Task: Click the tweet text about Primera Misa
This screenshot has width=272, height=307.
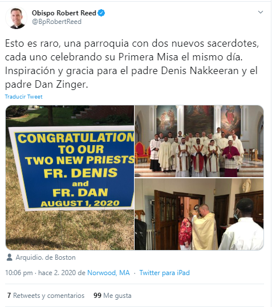Action: point(132,64)
